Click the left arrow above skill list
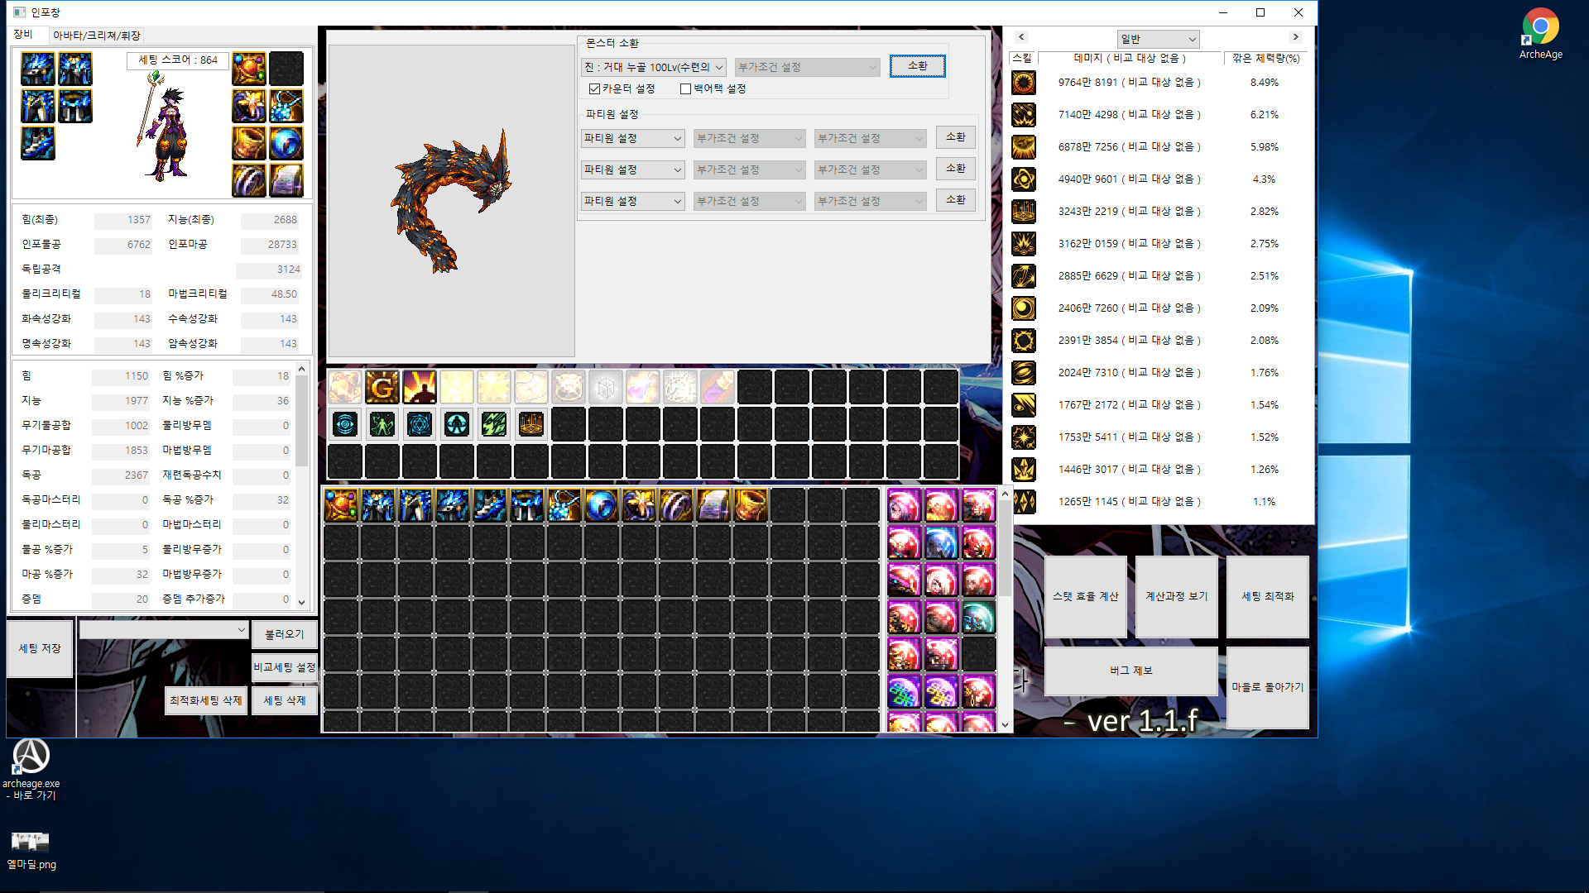This screenshot has height=893, width=1589. pos(1021,37)
